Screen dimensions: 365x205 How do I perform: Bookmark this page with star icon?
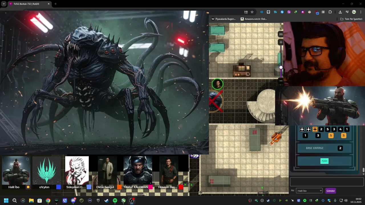pyautogui.click(x=252, y=12)
